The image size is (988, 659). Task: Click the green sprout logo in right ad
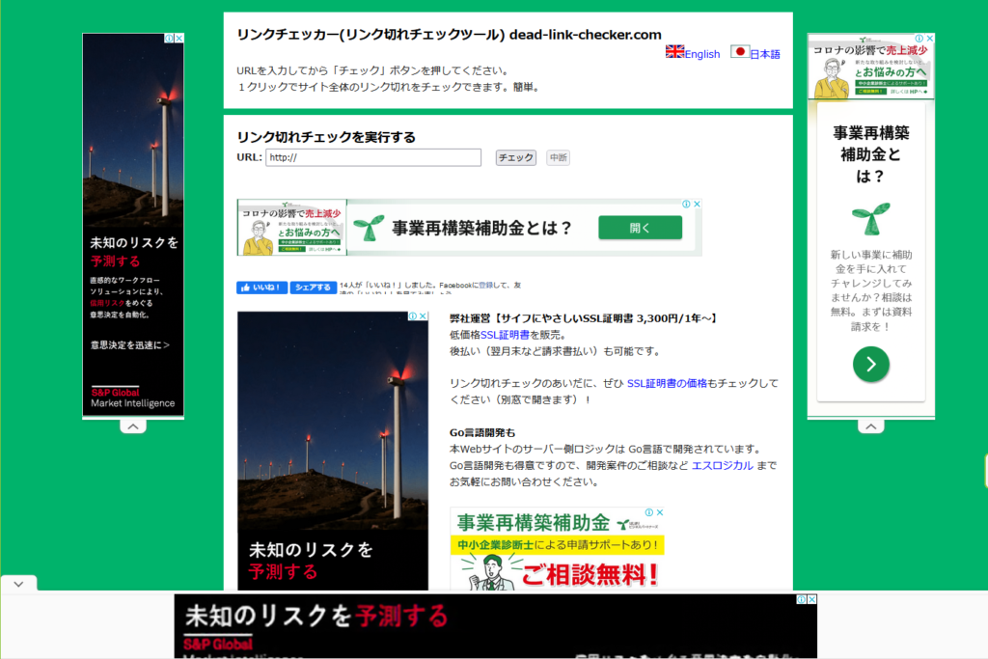click(870, 217)
